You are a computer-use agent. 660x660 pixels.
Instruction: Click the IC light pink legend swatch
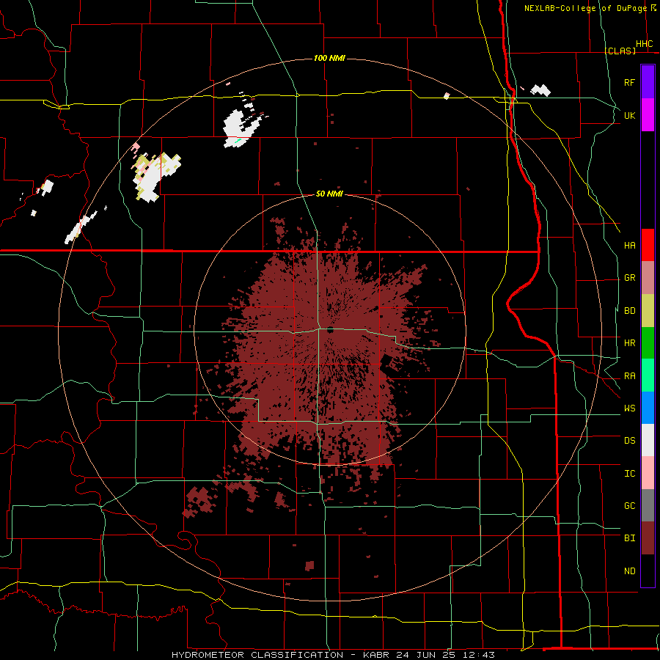pyautogui.click(x=648, y=473)
